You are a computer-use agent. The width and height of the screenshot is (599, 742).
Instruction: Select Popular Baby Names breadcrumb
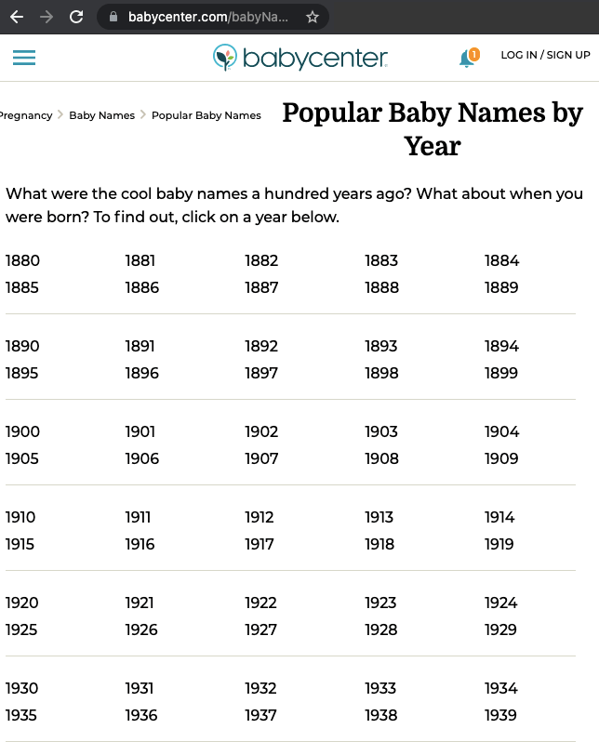(206, 115)
